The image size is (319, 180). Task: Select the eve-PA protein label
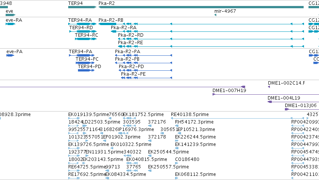[x=15, y=52]
